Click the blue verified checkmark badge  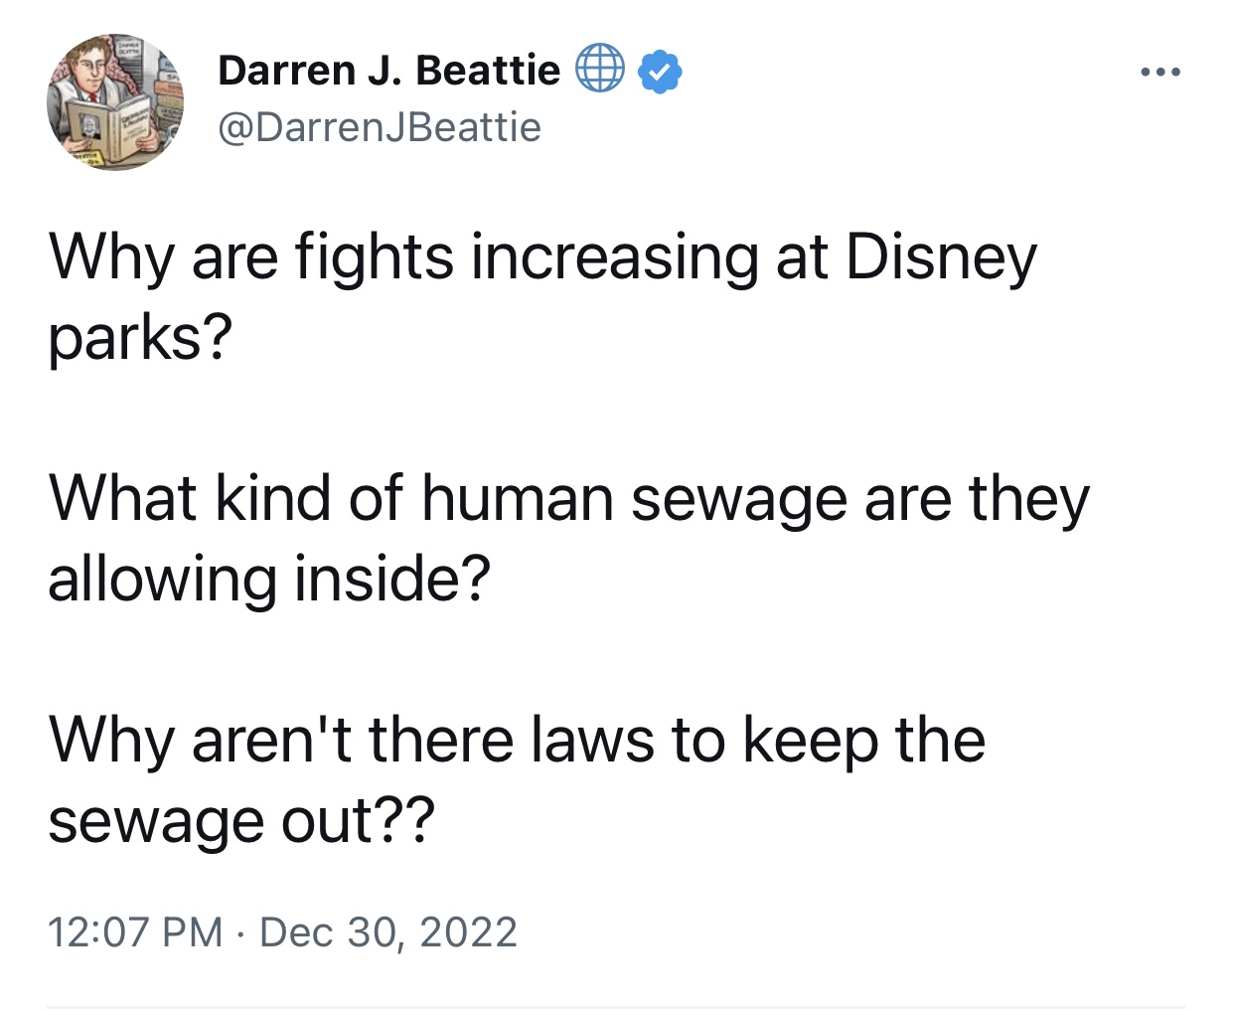pos(659,71)
